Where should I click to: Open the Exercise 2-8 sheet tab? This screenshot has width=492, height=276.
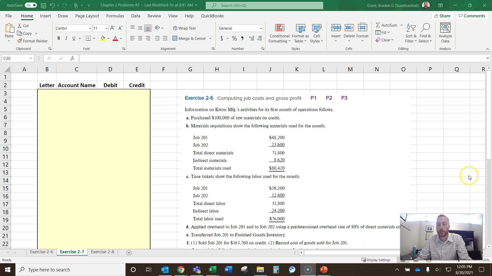point(102,252)
